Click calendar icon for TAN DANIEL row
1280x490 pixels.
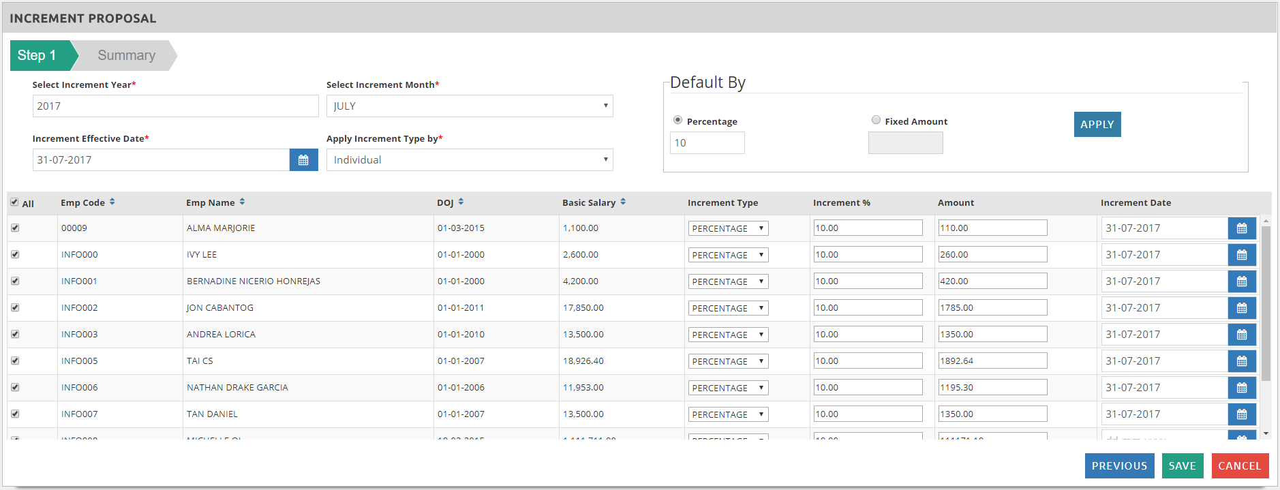coord(1241,414)
